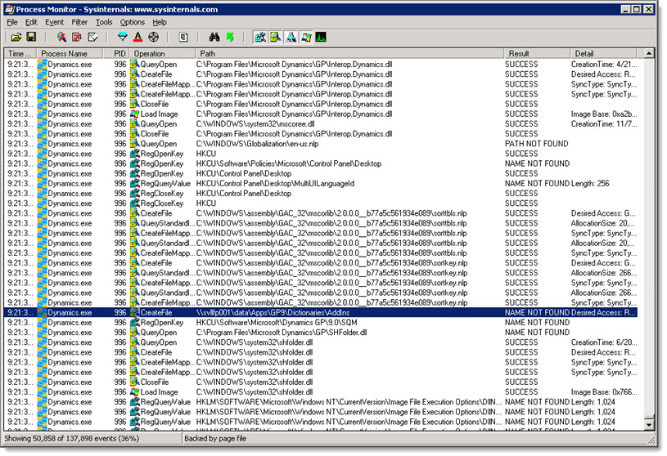Open the Event menu
667x456 pixels.
55,22
